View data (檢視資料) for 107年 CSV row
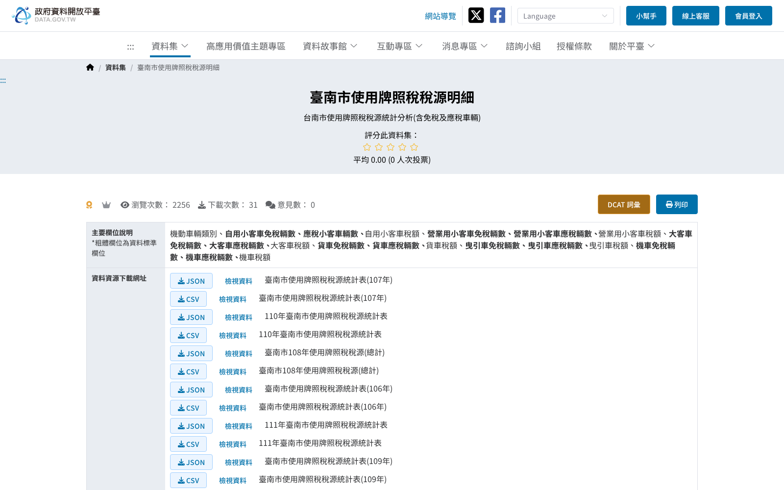The height and width of the screenshot is (490, 784). tap(233, 299)
